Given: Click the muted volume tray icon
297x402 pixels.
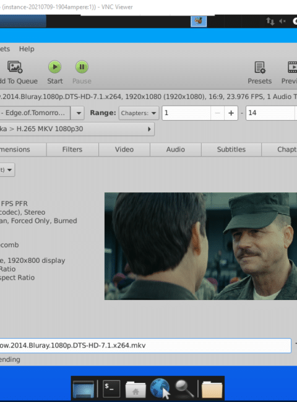Looking at the screenshot, I should pyautogui.click(x=282, y=21).
